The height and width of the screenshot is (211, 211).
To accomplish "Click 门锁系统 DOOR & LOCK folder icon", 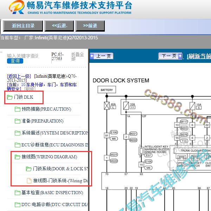I will (29, 169).
